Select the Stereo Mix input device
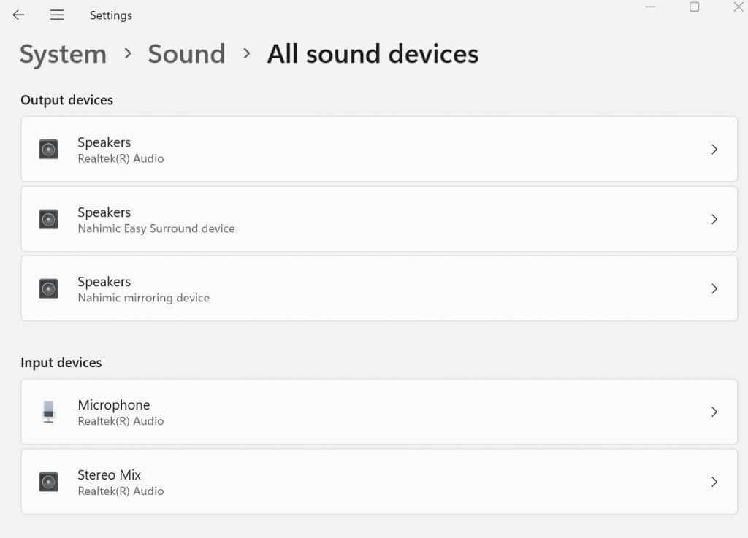This screenshot has width=748, height=538. tap(365, 482)
